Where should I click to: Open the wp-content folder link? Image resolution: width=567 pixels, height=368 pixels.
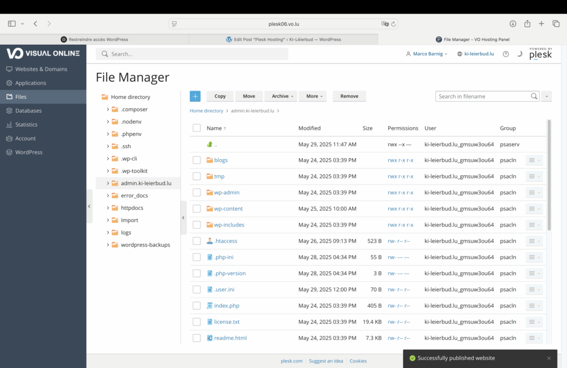click(228, 209)
